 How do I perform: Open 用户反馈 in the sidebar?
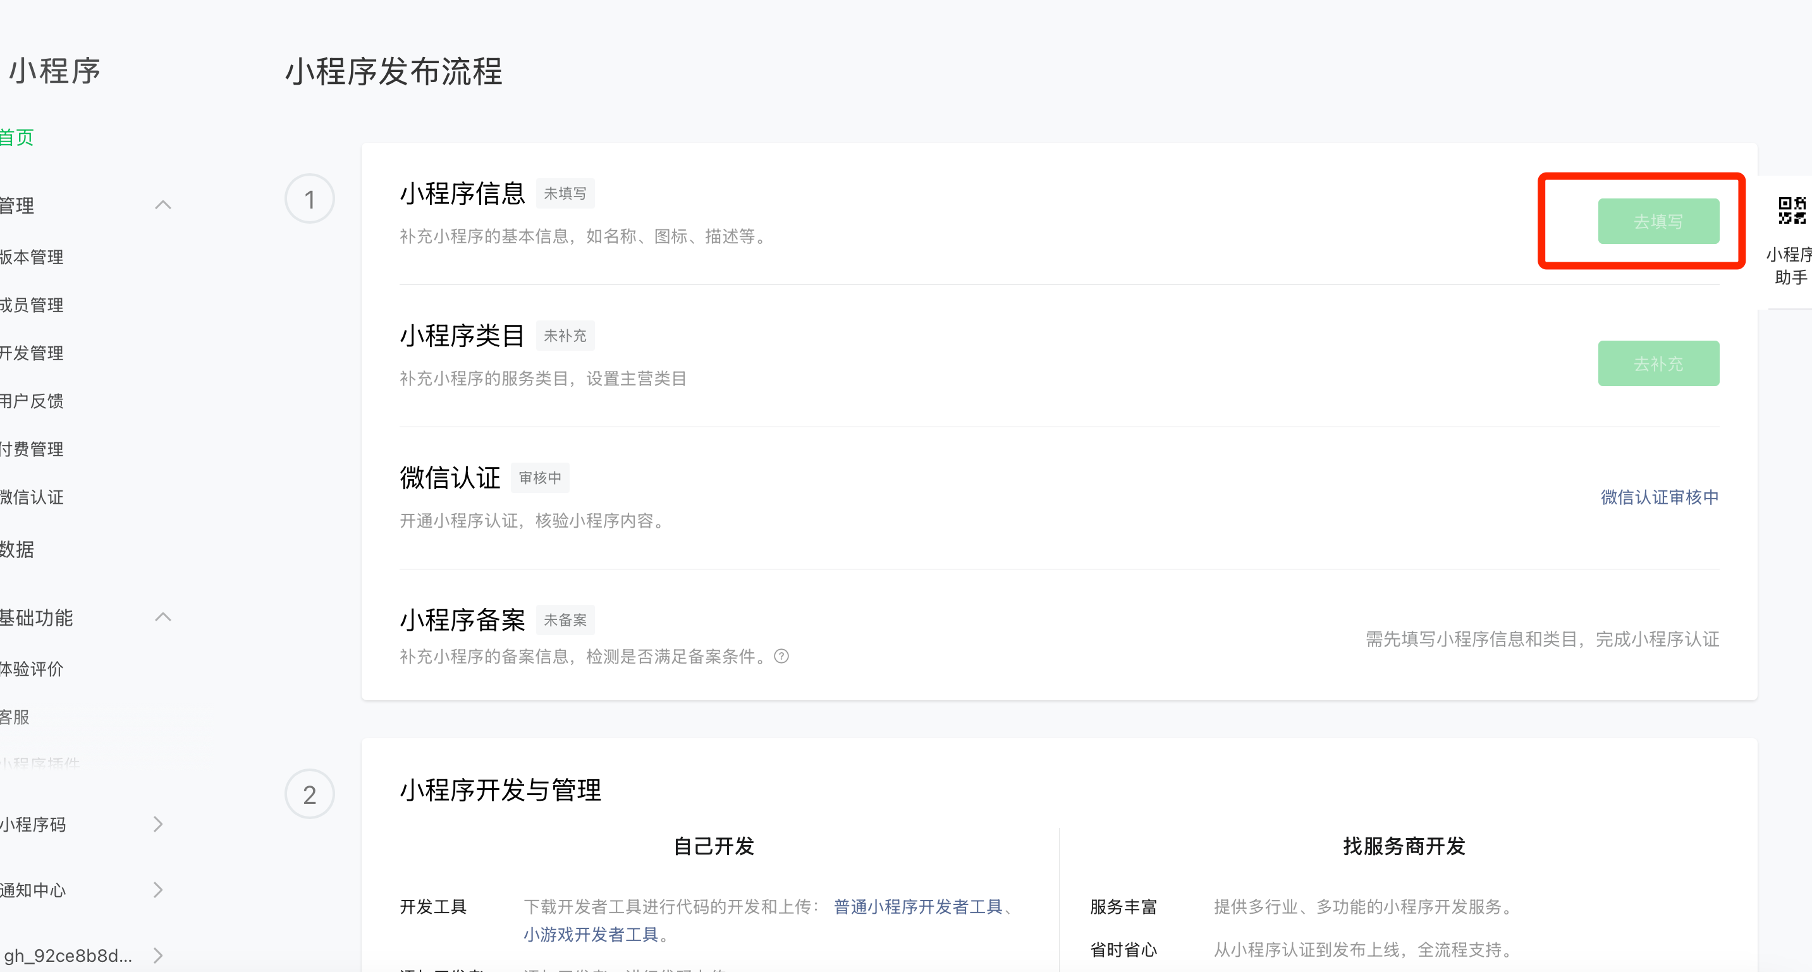[32, 401]
